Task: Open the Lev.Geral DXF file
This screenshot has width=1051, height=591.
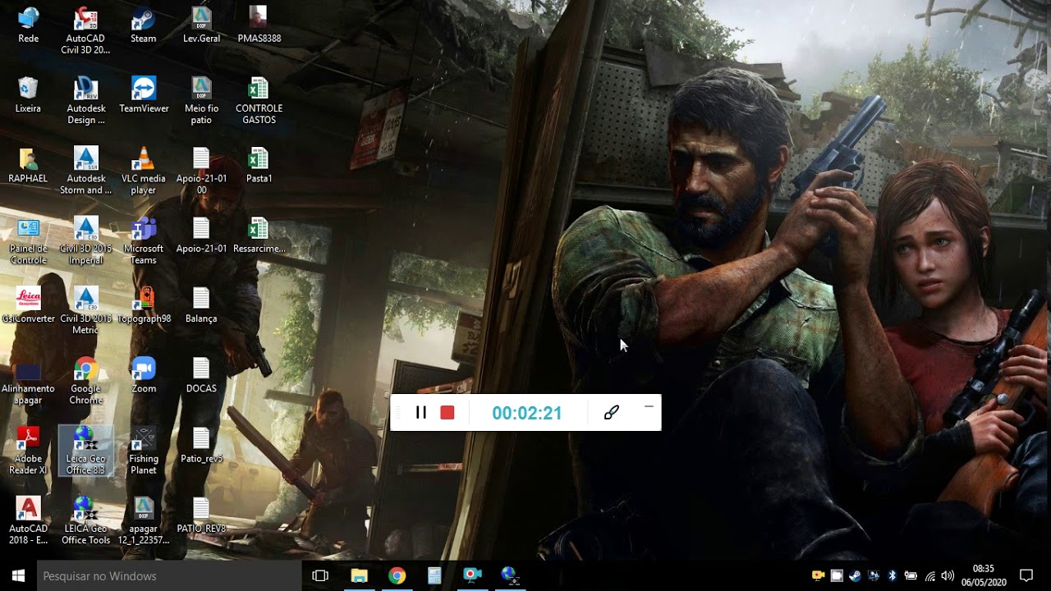Action: tap(201, 25)
